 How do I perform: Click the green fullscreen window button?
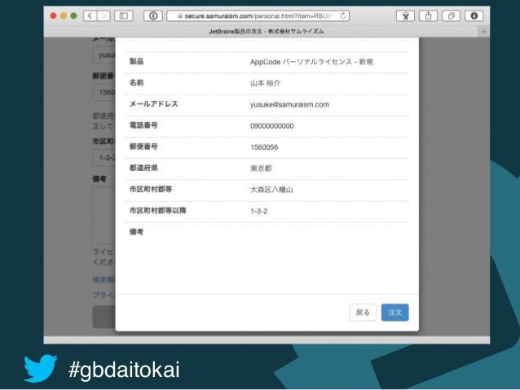click(x=74, y=15)
